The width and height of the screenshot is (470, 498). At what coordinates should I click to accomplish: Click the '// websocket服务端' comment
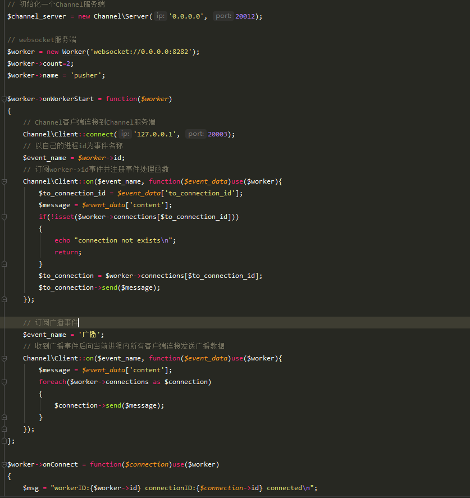(42, 40)
